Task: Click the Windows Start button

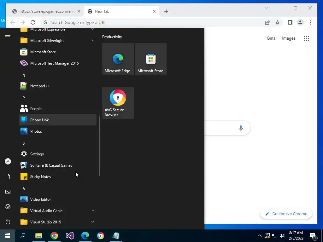Action: pyautogui.click(x=8, y=236)
